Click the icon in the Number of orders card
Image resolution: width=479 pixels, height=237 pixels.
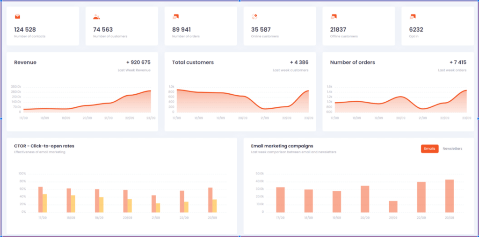(175, 17)
